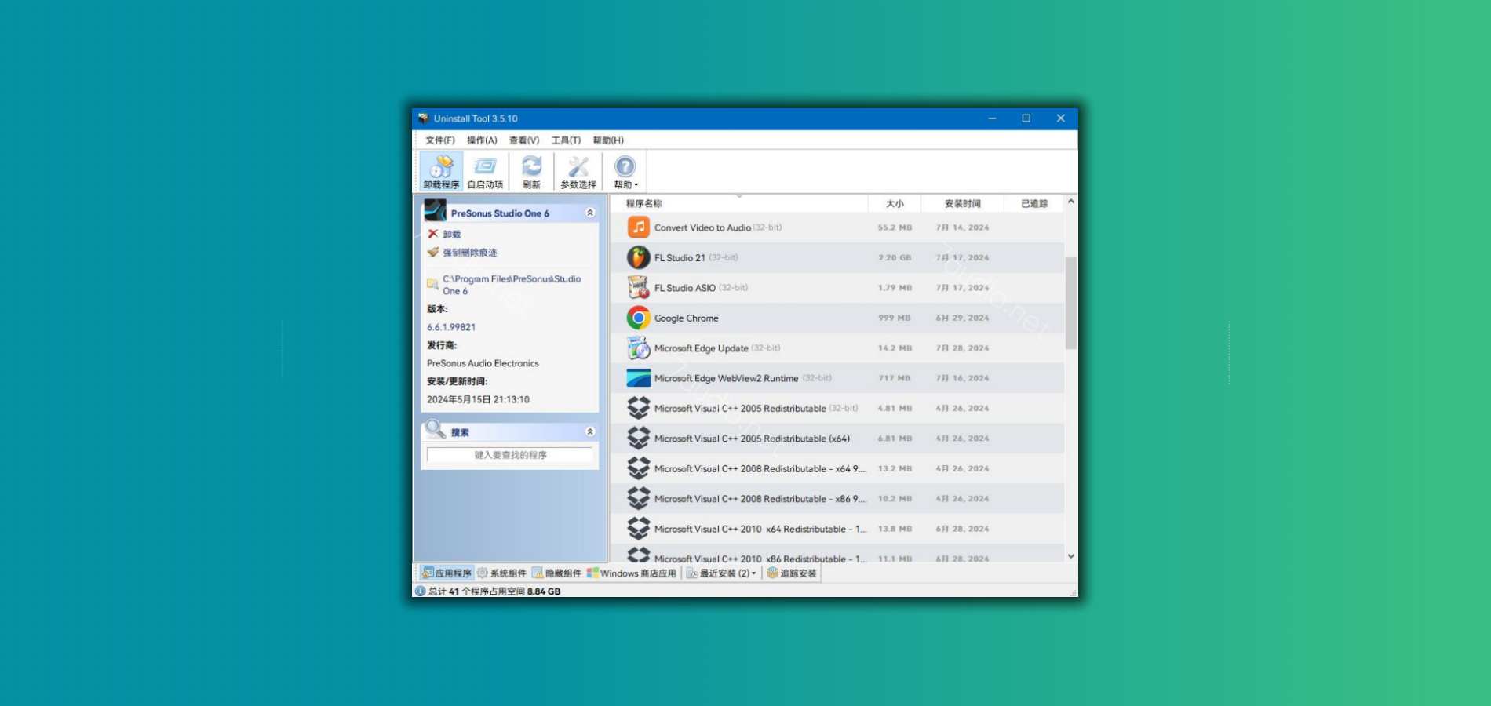Image resolution: width=1491 pixels, height=706 pixels.
Task: Switch to the 系统组件 tab
Action: click(x=501, y=573)
